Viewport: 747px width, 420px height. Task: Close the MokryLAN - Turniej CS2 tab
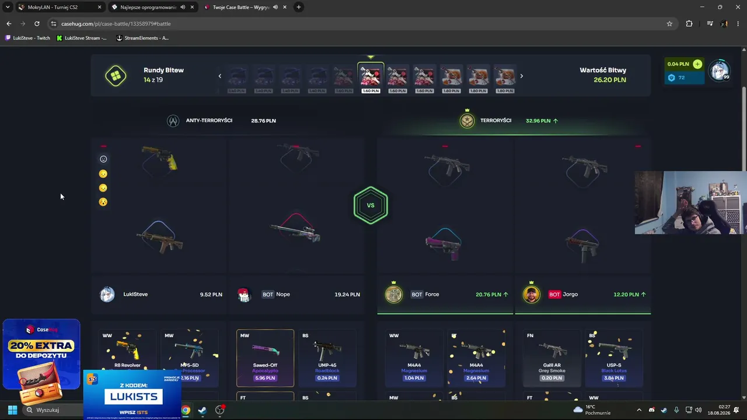(x=99, y=8)
